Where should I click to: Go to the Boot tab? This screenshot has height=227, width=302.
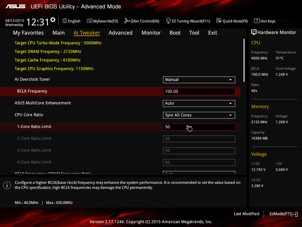pos(175,33)
